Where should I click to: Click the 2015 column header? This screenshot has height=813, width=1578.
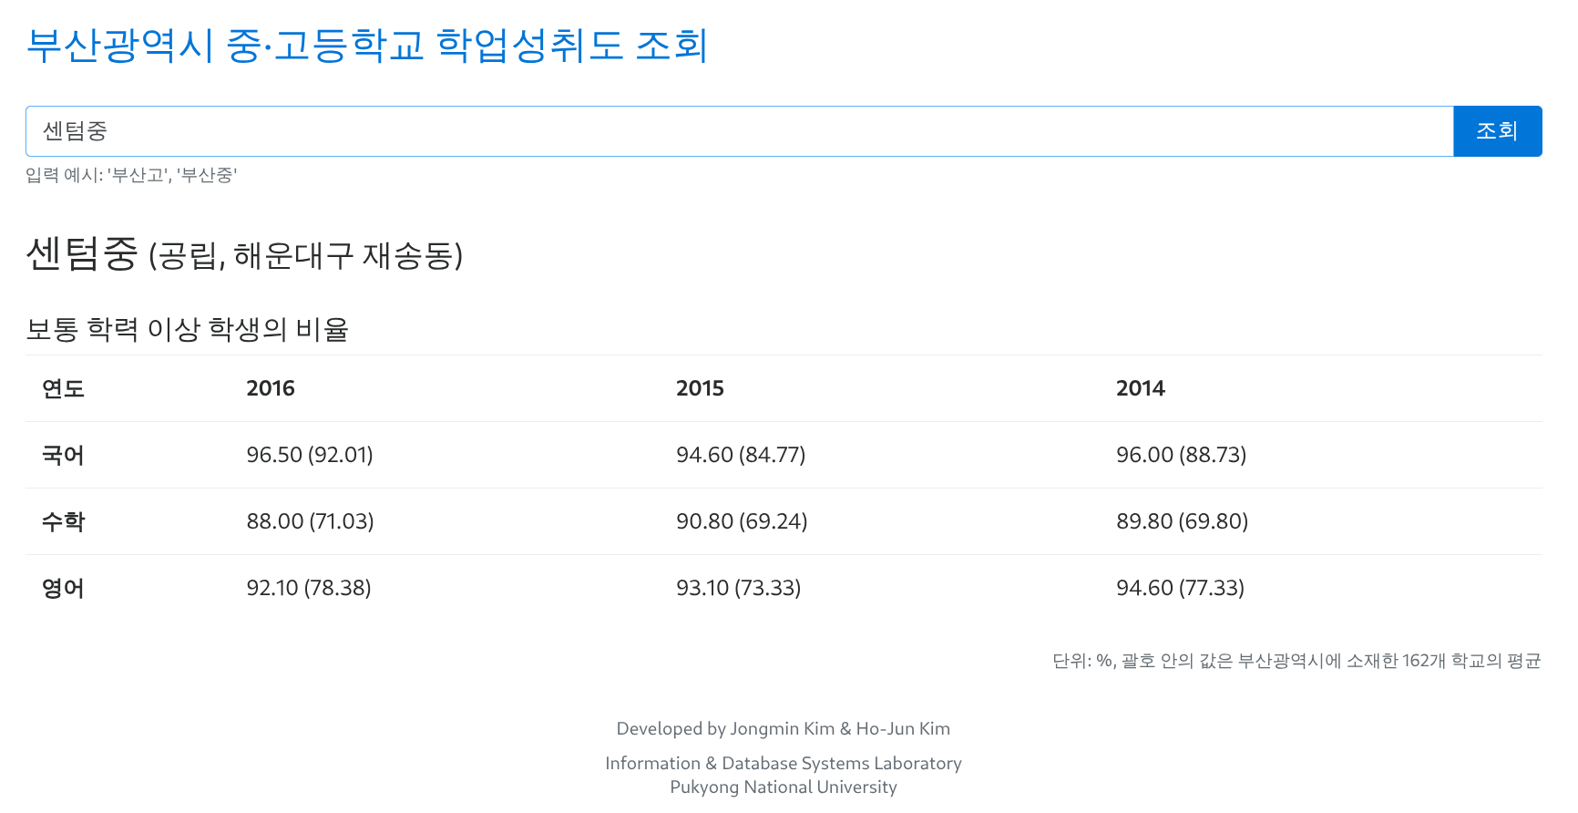click(700, 388)
